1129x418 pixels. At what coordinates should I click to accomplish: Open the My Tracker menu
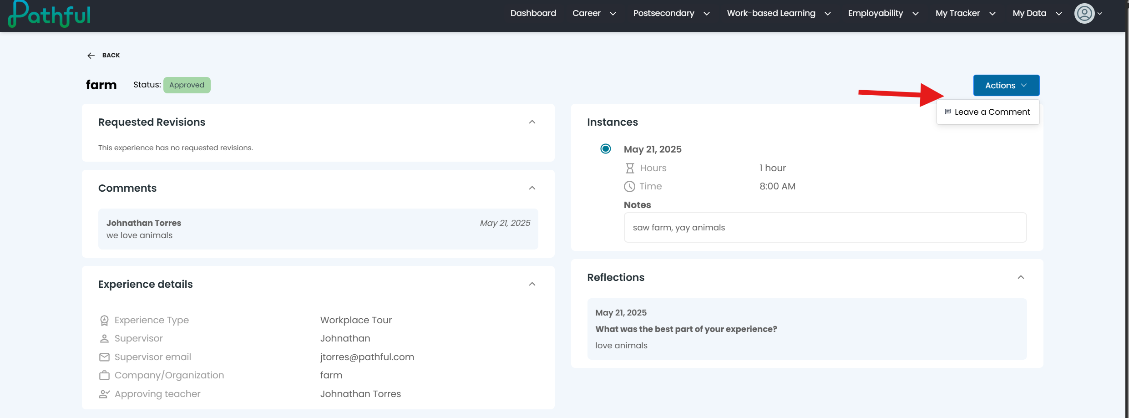tap(966, 13)
